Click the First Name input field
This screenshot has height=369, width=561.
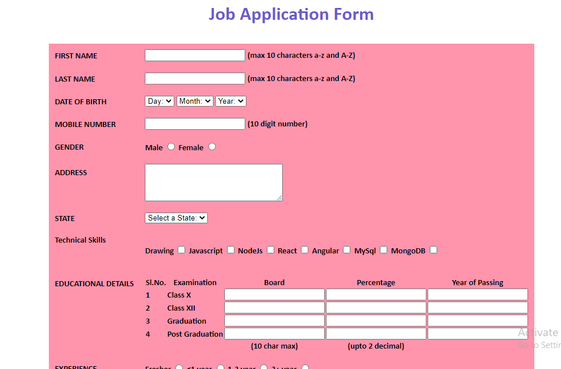195,55
